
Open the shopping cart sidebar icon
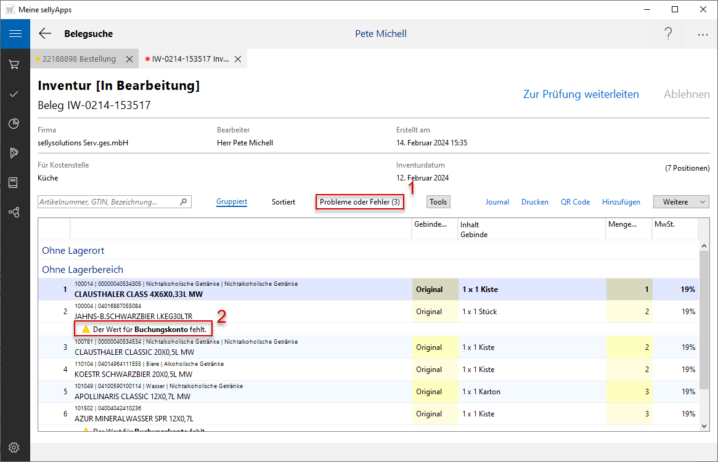15,64
